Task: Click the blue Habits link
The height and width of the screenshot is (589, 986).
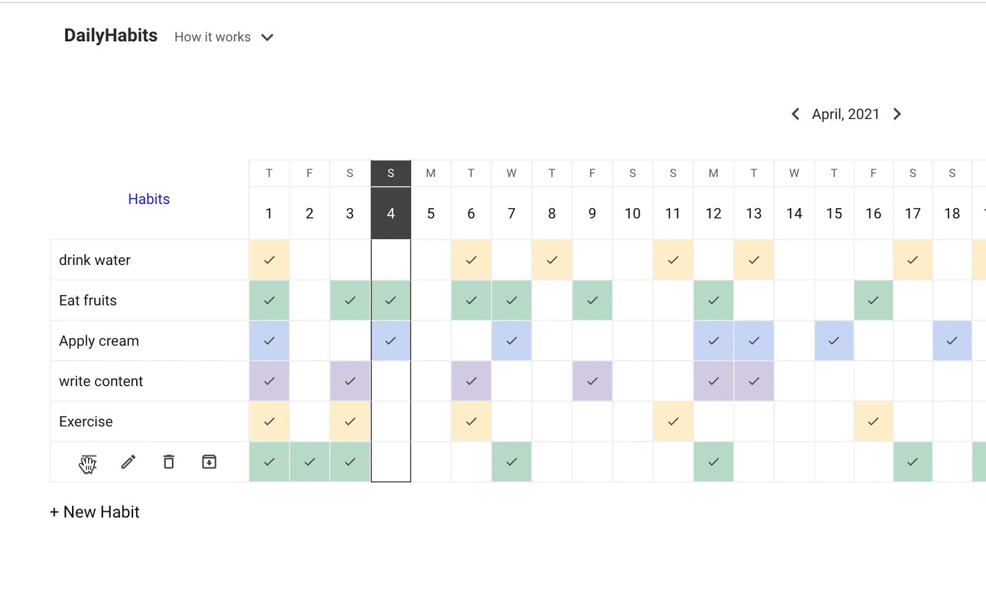Action: [x=149, y=199]
